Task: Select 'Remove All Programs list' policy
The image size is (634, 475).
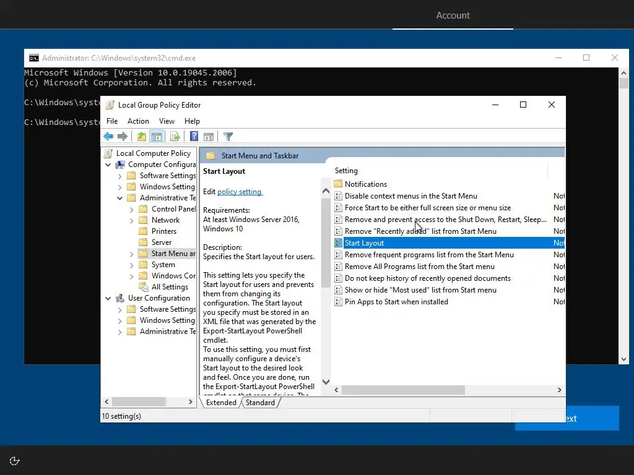Action: [419, 267]
